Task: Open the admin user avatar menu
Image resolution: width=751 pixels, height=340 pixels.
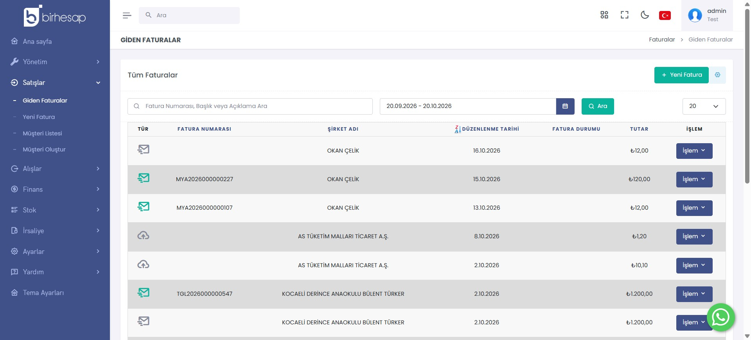Action: [707, 15]
